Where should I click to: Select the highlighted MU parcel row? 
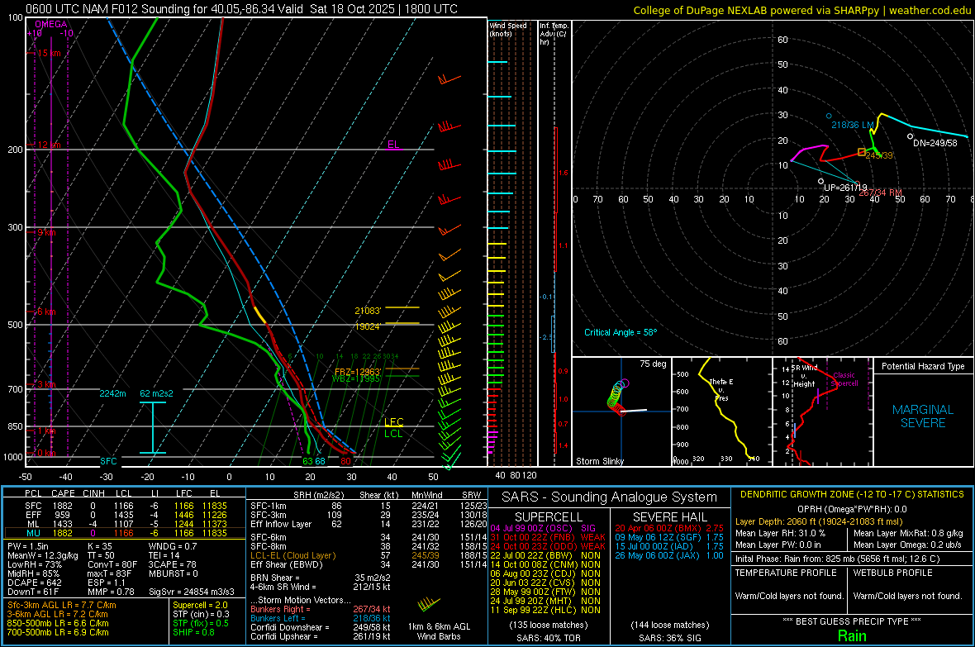(124, 532)
